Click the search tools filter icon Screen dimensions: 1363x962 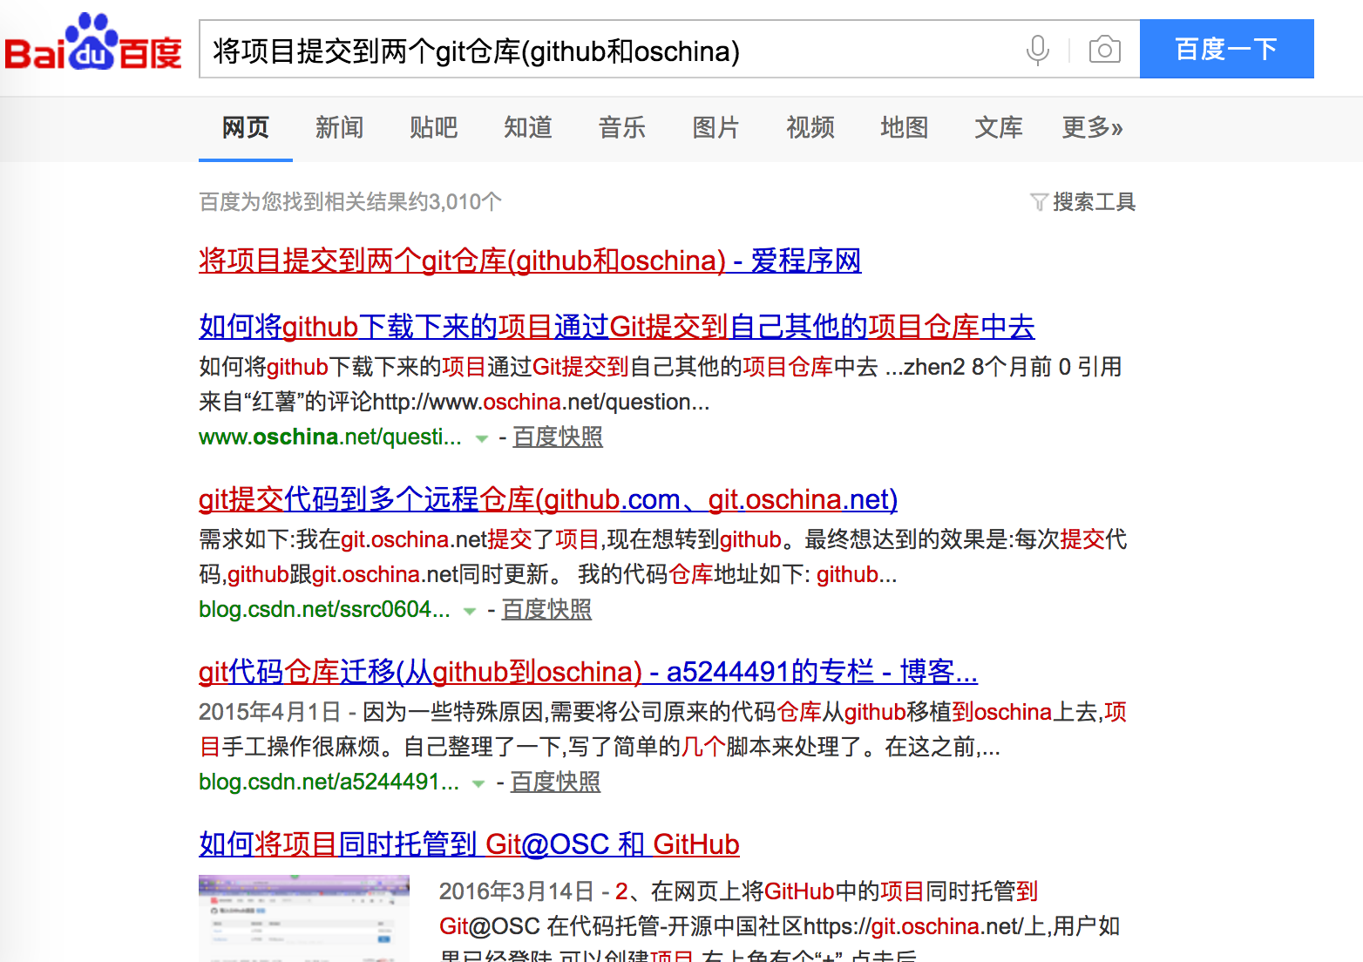pos(1039,202)
